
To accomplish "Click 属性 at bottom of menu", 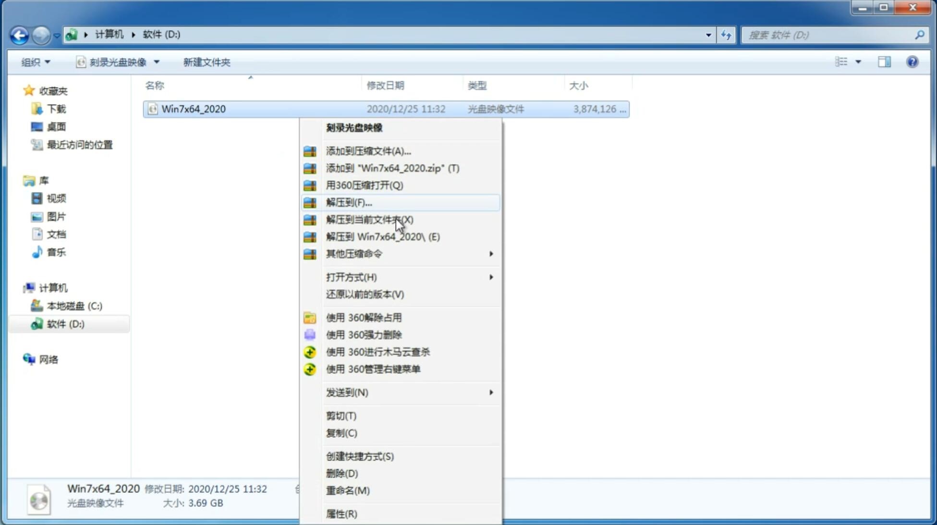I will click(340, 513).
